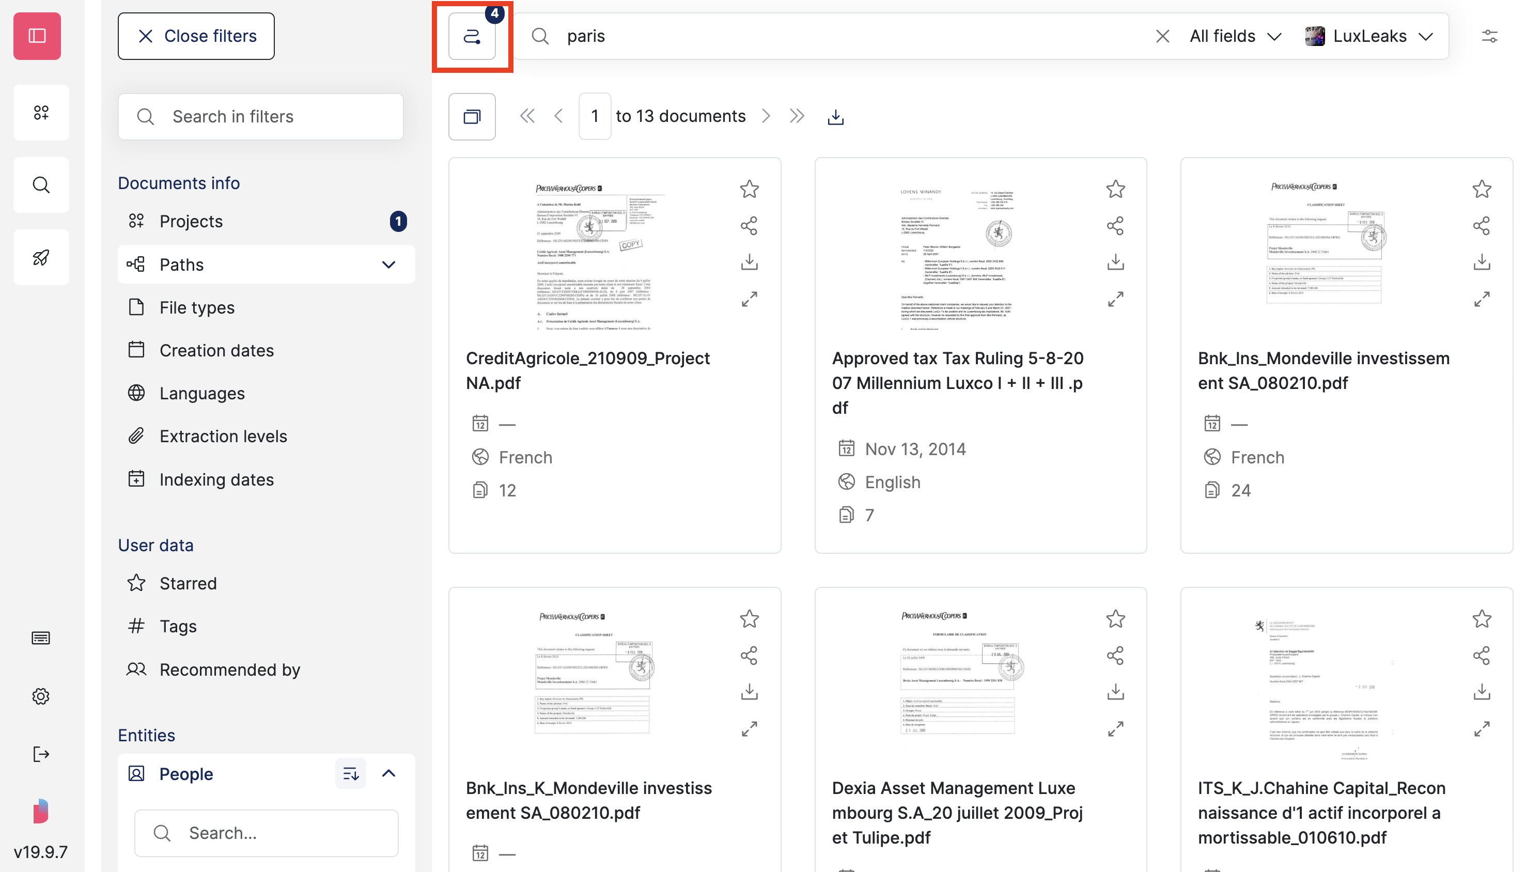
Task: Expand the Dexia Asset Management document fullscreen
Action: point(1115,729)
